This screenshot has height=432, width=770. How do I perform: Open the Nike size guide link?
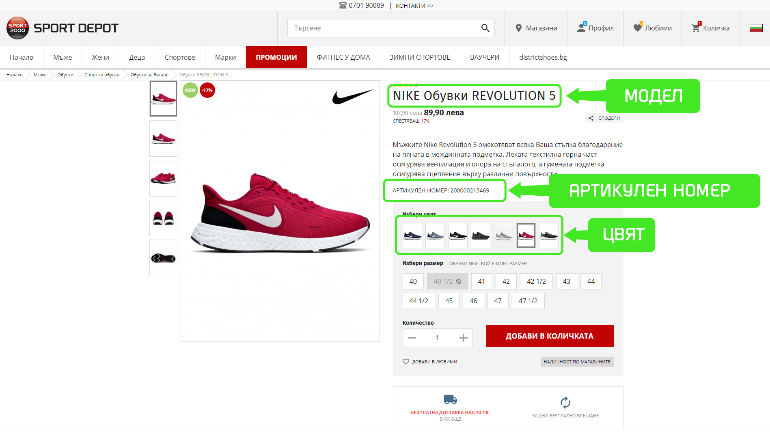(x=488, y=264)
